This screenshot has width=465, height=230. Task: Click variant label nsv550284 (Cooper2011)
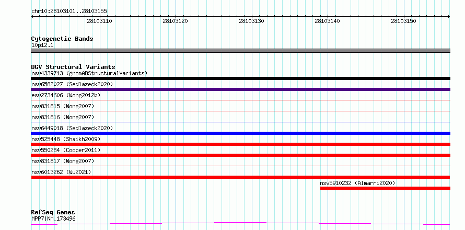66,150
